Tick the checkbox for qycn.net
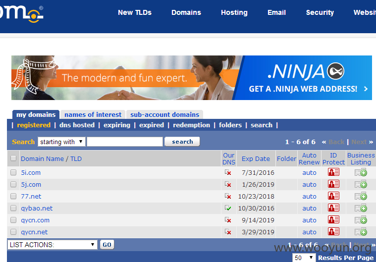The height and width of the screenshot is (262, 376). tap(13, 232)
